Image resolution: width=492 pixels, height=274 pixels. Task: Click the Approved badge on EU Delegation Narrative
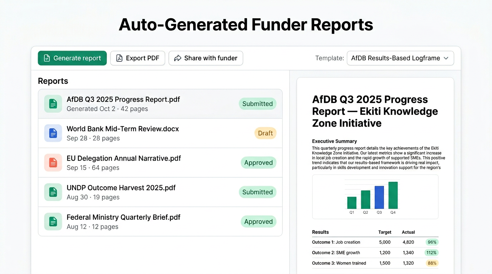[x=259, y=163]
